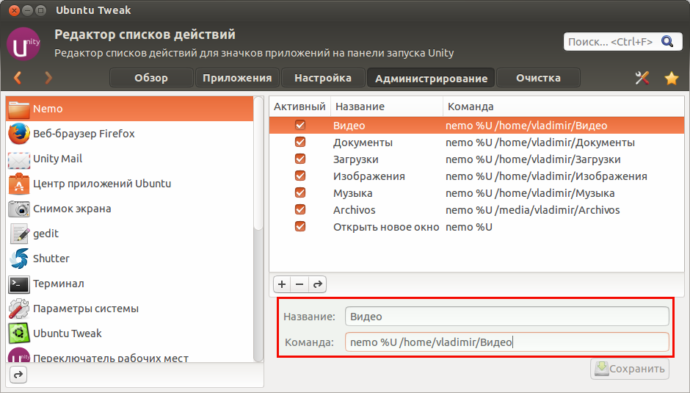Uncheck the Видео action checkbox
Viewport: 690px width, 393px height.
pos(300,125)
